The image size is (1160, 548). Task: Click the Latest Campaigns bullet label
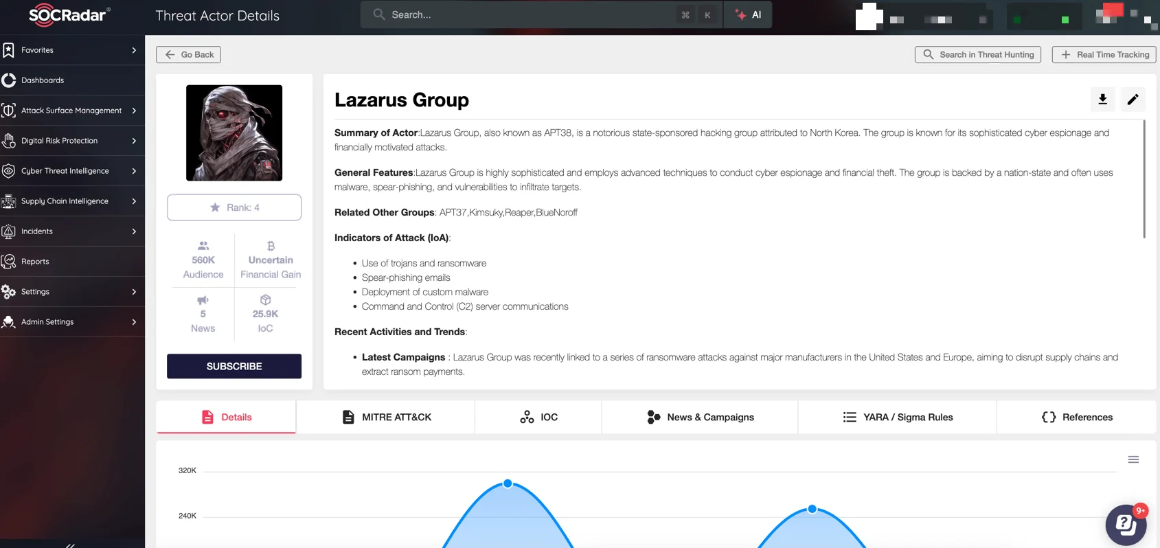point(404,357)
